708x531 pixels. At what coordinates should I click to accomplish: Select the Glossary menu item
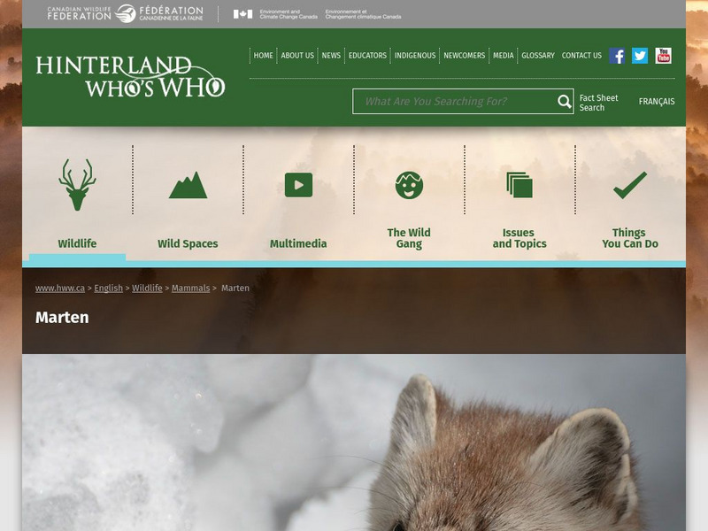coord(538,56)
